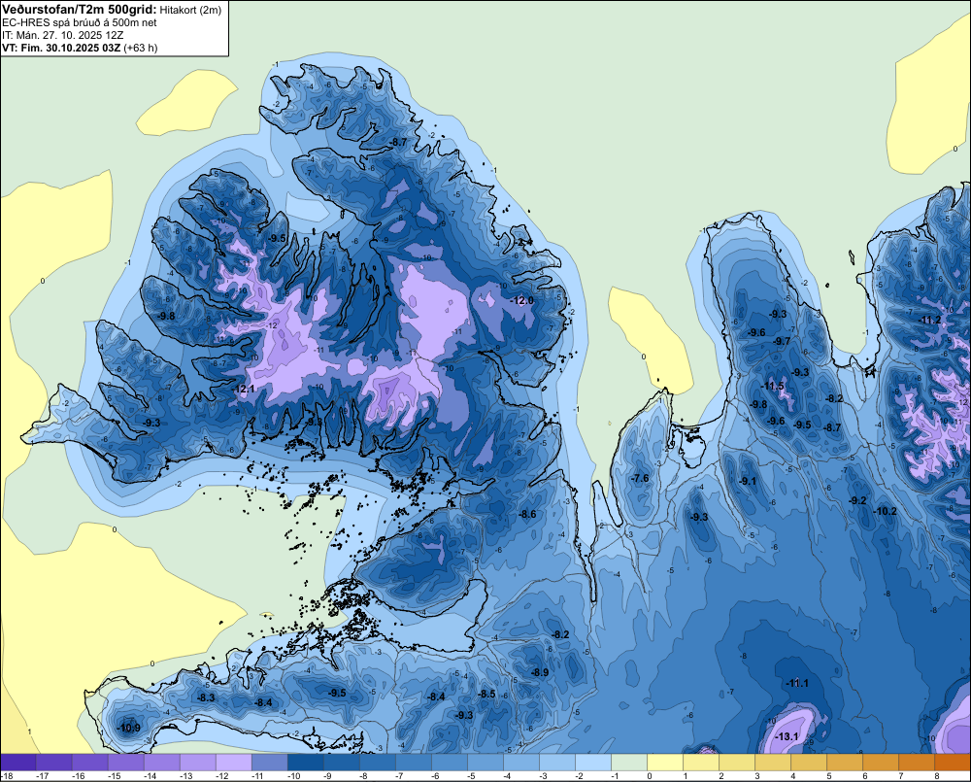Viewport: 971px width, 782px height.
Task: Click the legend label "-18"
Action: point(7,776)
